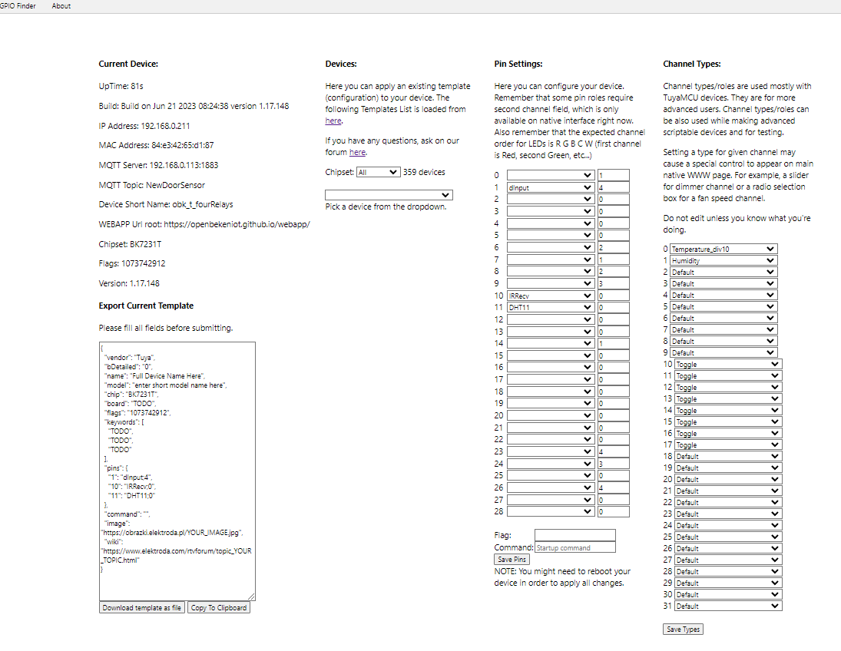The image size is (841, 651).
Task: Click the 'Chipset: BK7231T' text
Action: pyautogui.click(x=130, y=244)
